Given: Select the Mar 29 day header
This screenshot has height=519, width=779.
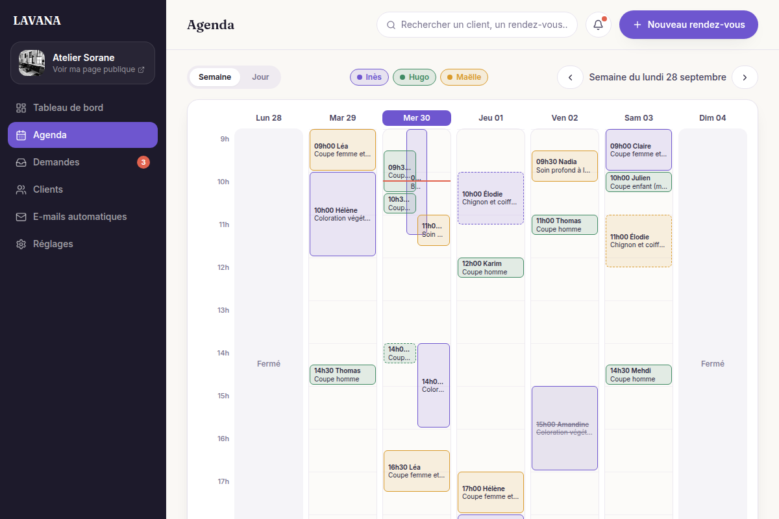Looking at the screenshot, I should [343, 118].
